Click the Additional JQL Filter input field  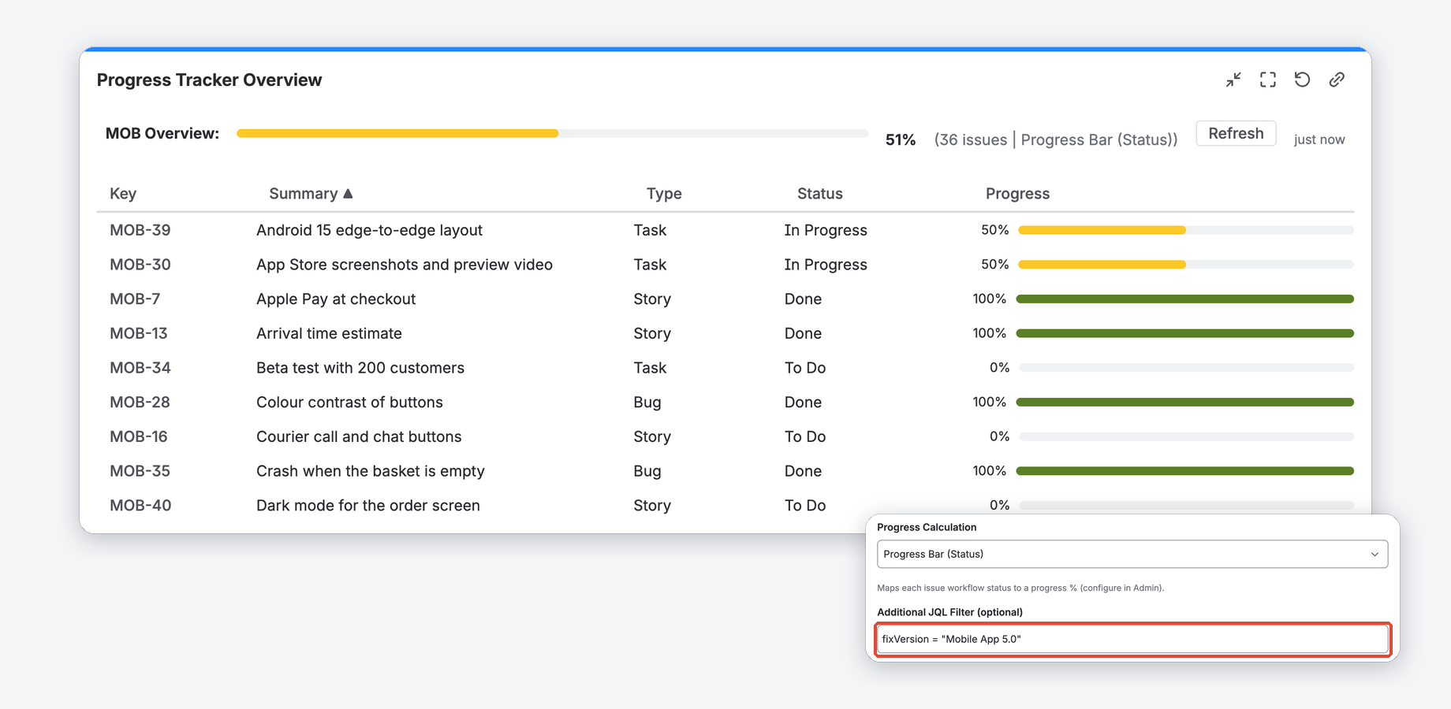coord(1132,639)
